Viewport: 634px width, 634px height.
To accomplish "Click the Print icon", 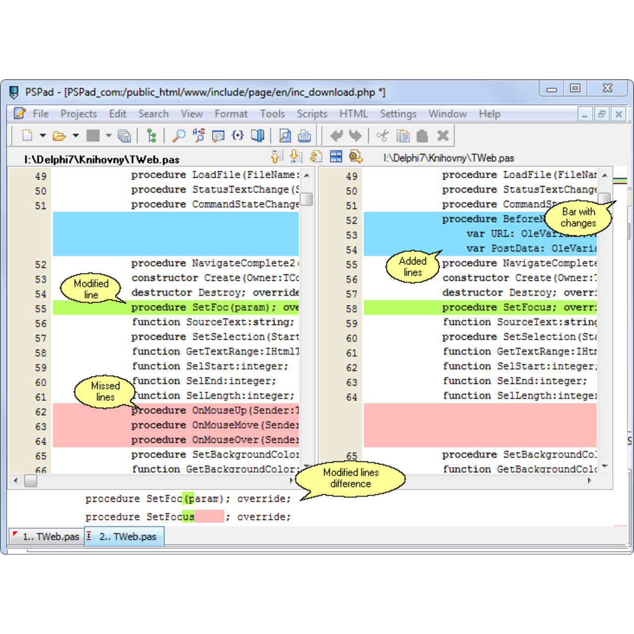I will pyautogui.click(x=304, y=135).
